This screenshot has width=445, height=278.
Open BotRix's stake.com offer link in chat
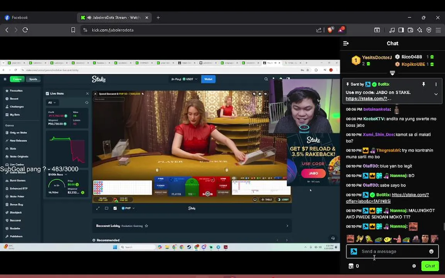(387, 198)
